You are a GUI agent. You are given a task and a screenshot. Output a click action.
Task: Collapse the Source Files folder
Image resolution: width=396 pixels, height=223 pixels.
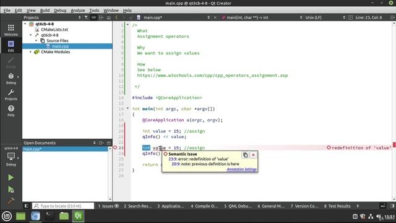pyautogui.click(x=36, y=40)
